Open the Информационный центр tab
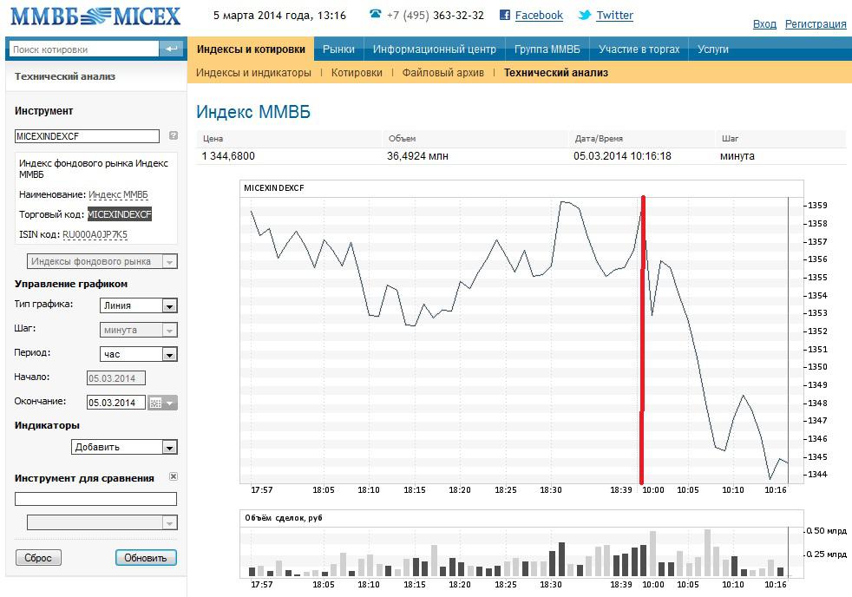 pyautogui.click(x=434, y=49)
